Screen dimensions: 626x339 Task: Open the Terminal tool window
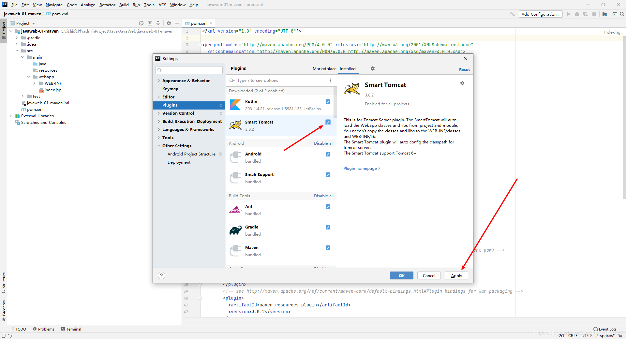71,329
